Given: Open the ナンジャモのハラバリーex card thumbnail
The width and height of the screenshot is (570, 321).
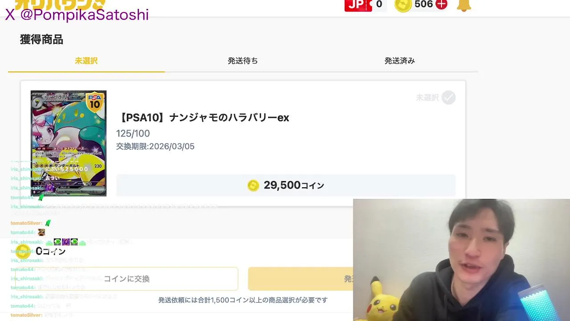Looking at the screenshot, I should point(69,143).
